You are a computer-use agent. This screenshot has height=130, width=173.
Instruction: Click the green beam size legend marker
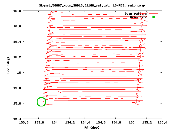[x=154, y=17]
